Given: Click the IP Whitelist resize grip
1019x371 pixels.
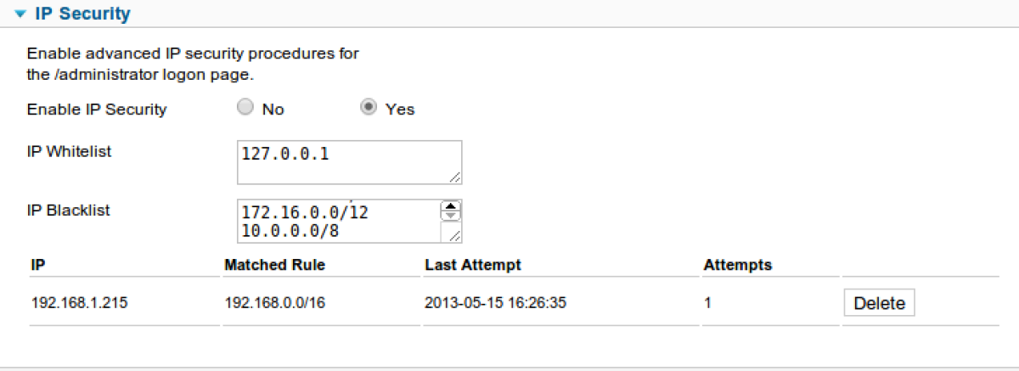Looking at the screenshot, I should pos(455,177).
